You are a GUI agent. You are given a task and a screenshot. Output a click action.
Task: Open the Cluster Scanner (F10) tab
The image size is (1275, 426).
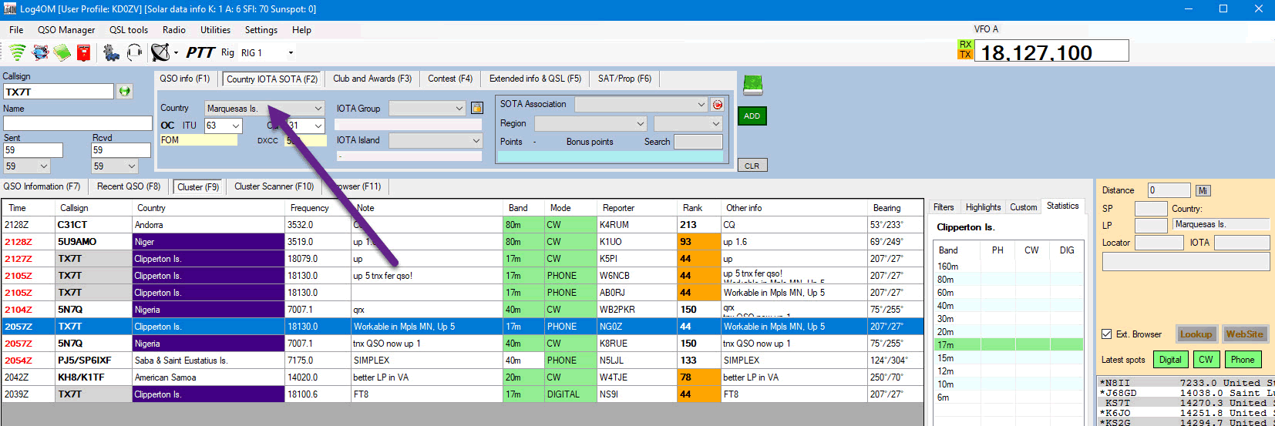coord(274,186)
